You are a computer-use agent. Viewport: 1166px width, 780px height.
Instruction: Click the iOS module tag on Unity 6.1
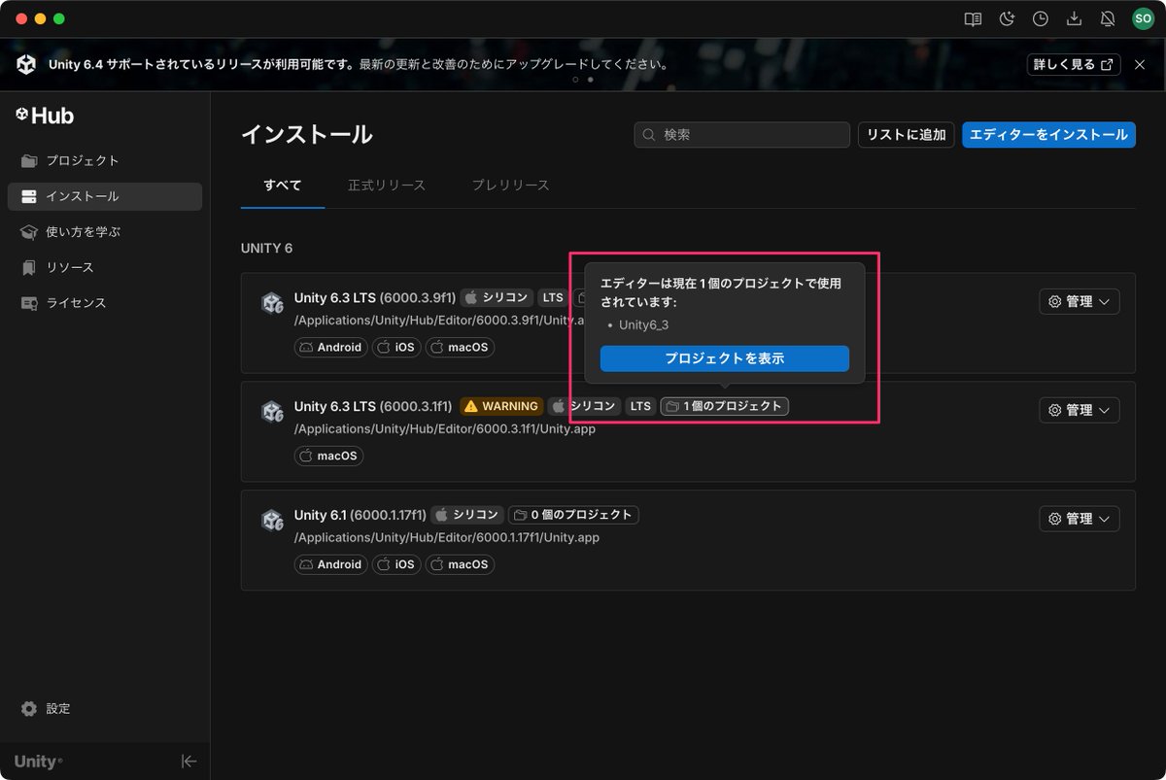pos(396,564)
